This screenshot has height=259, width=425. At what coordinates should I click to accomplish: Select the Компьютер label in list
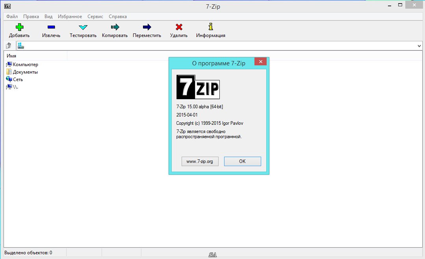[26, 65]
